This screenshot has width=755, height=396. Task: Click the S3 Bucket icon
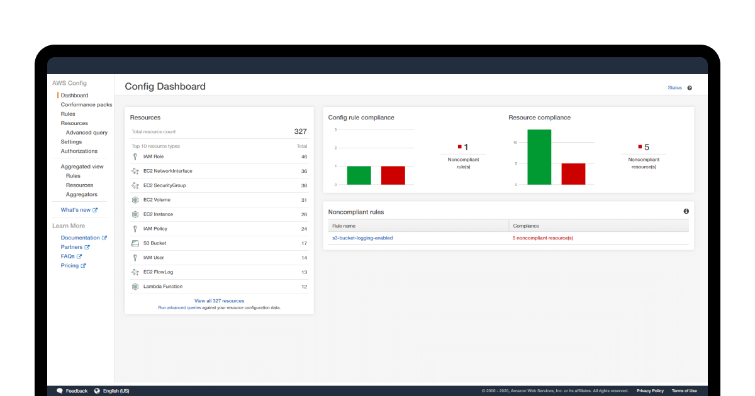coord(135,243)
